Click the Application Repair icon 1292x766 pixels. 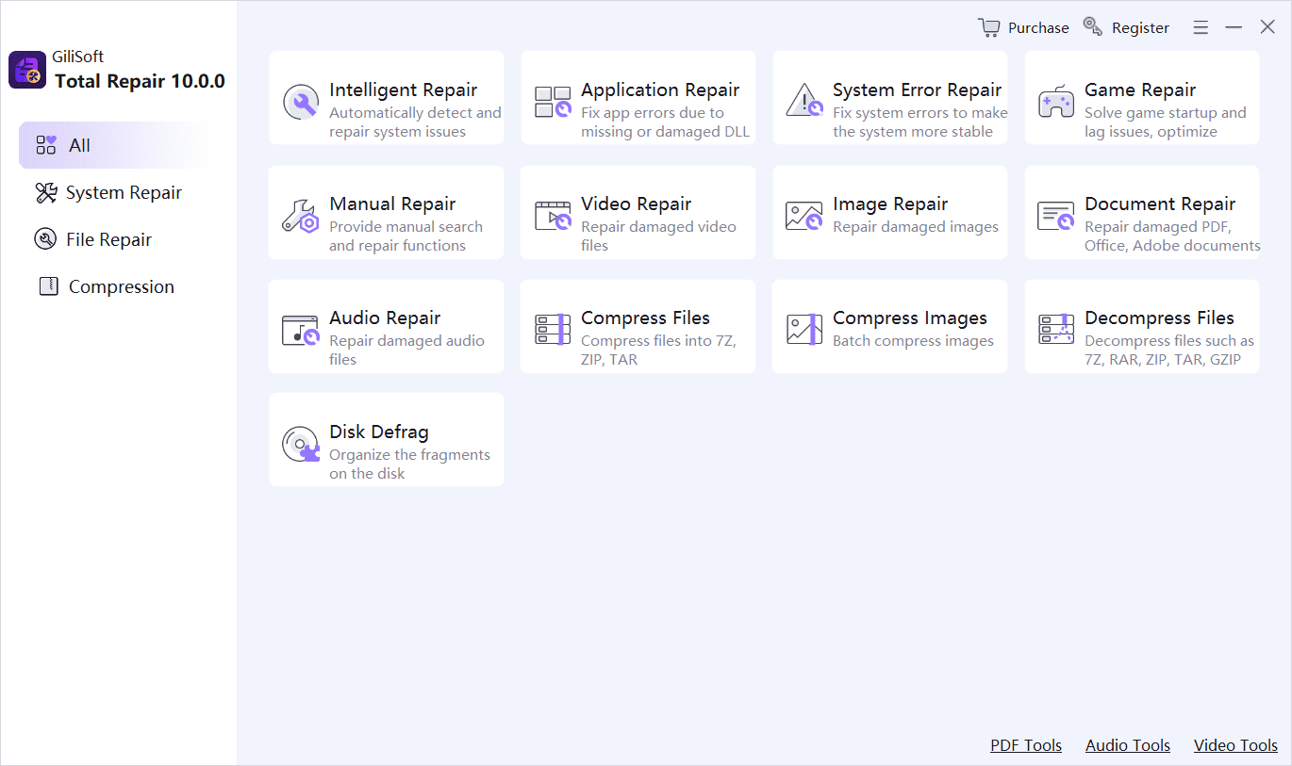click(x=553, y=102)
